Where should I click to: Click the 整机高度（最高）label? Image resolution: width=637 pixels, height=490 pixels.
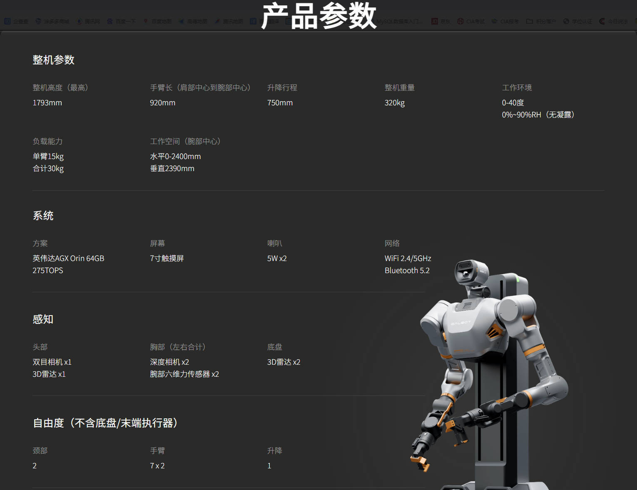61,88
